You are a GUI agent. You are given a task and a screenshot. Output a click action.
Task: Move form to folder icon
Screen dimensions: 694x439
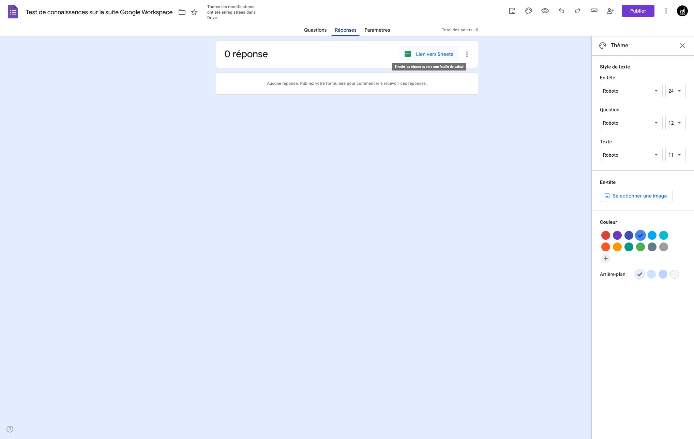(x=182, y=12)
